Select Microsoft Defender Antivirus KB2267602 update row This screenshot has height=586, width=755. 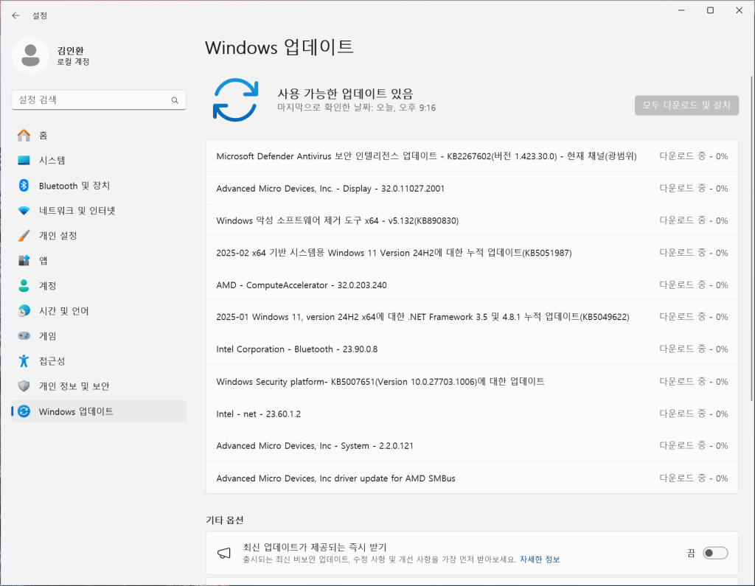(x=472, y=156)
